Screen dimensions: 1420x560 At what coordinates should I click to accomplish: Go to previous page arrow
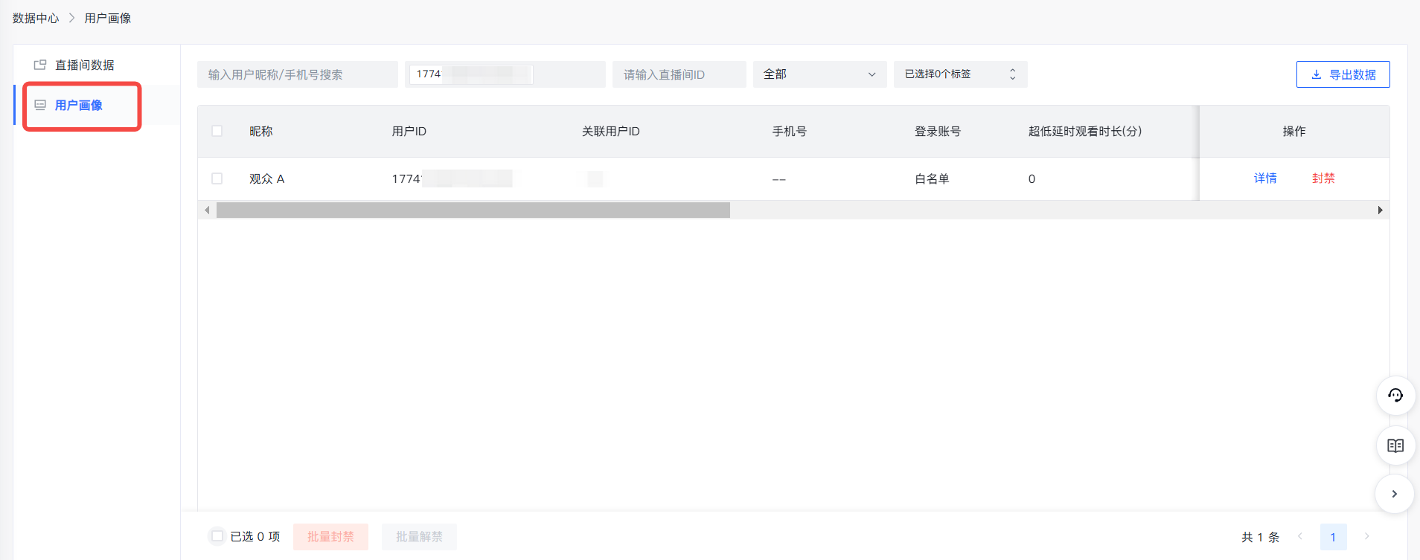coord(1300,536)
